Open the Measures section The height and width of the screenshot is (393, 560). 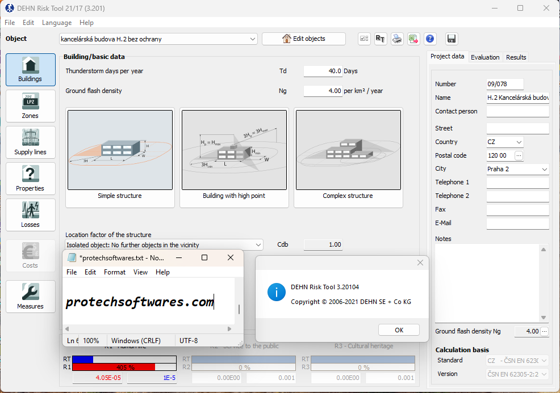coord(30,297)
